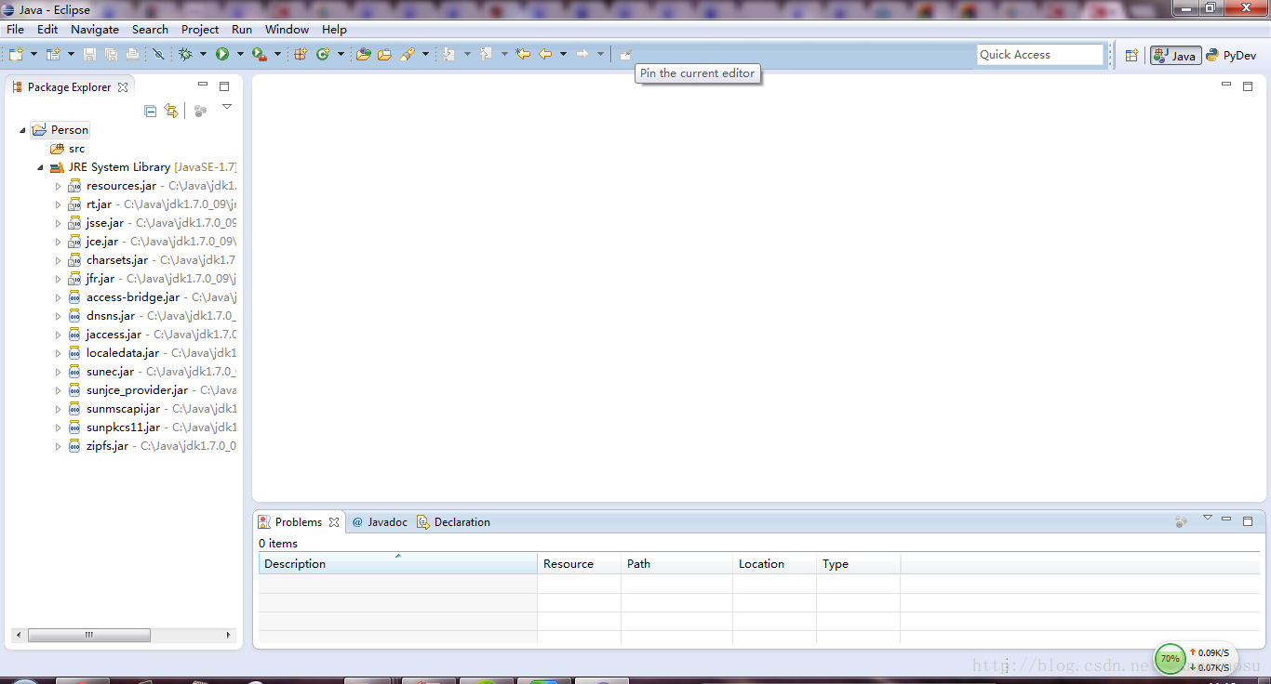
Task: Open the Package Explorer view menu triangle
Action: point(226,108)
